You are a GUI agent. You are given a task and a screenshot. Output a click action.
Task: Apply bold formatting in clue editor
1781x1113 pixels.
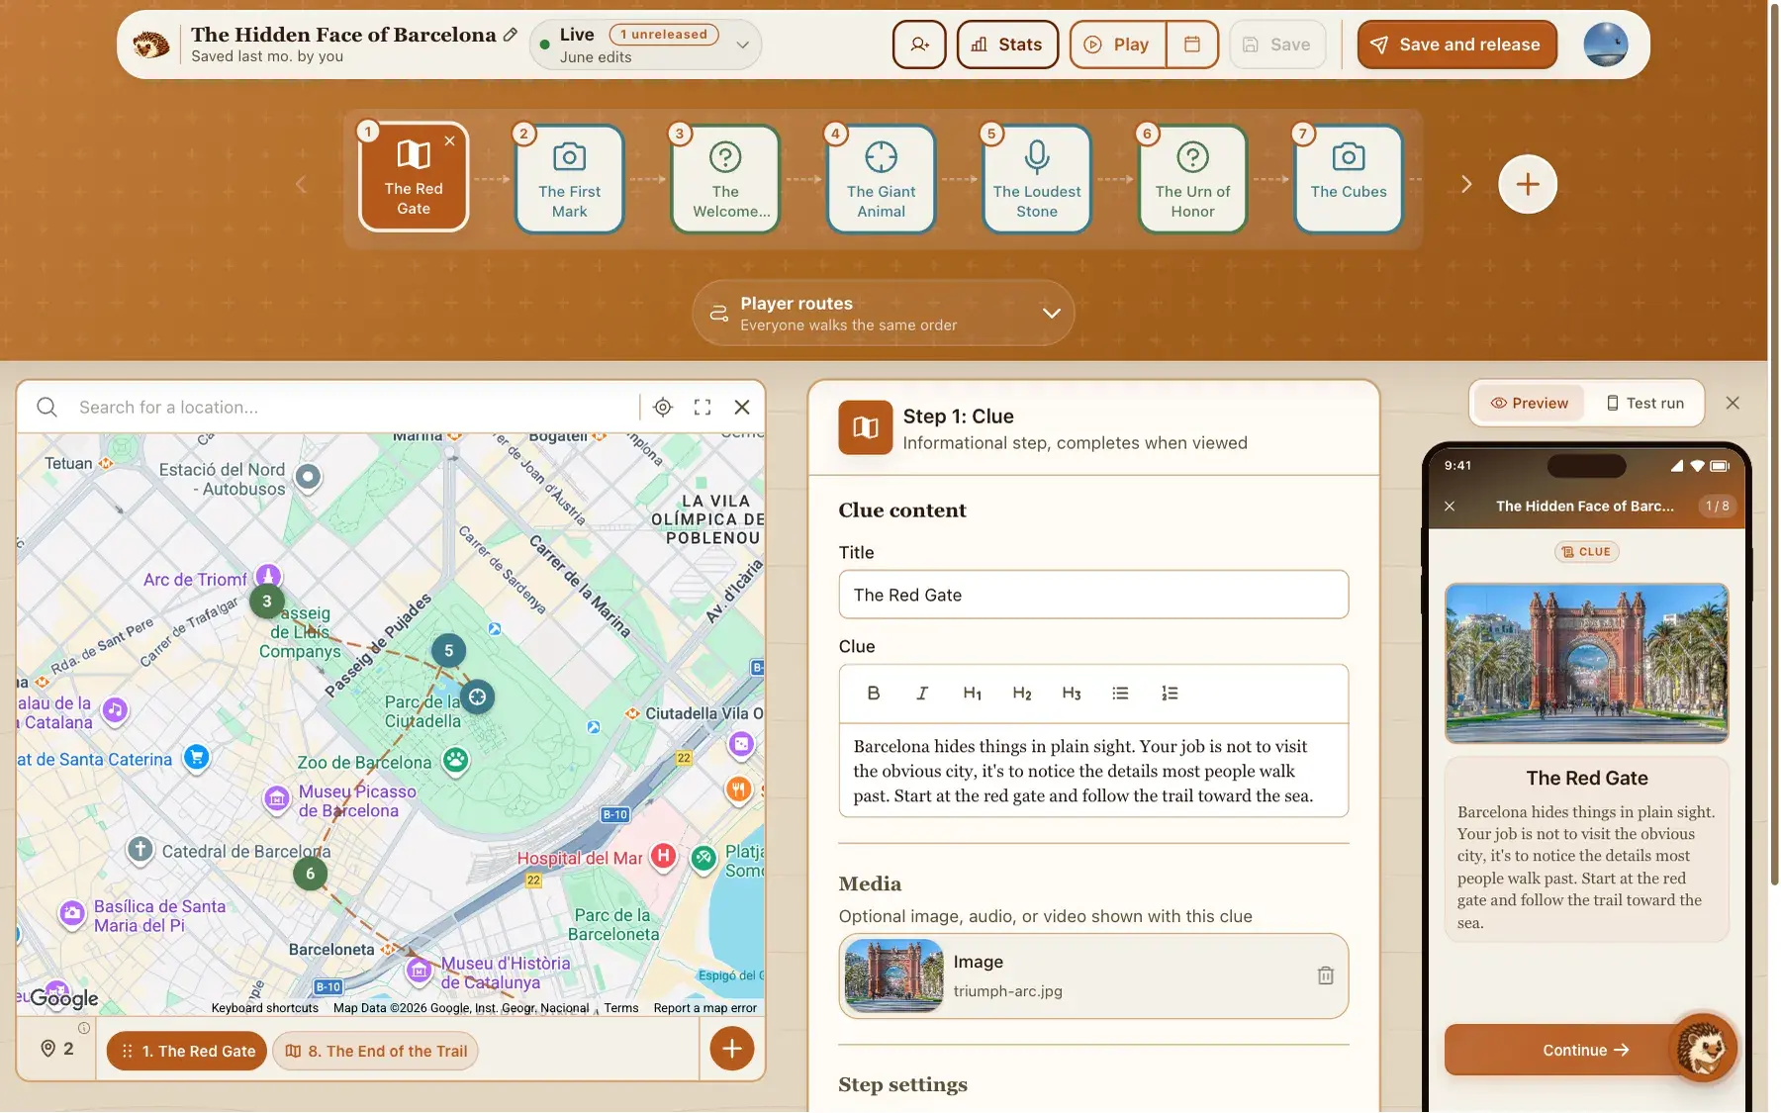click(874, 694)
